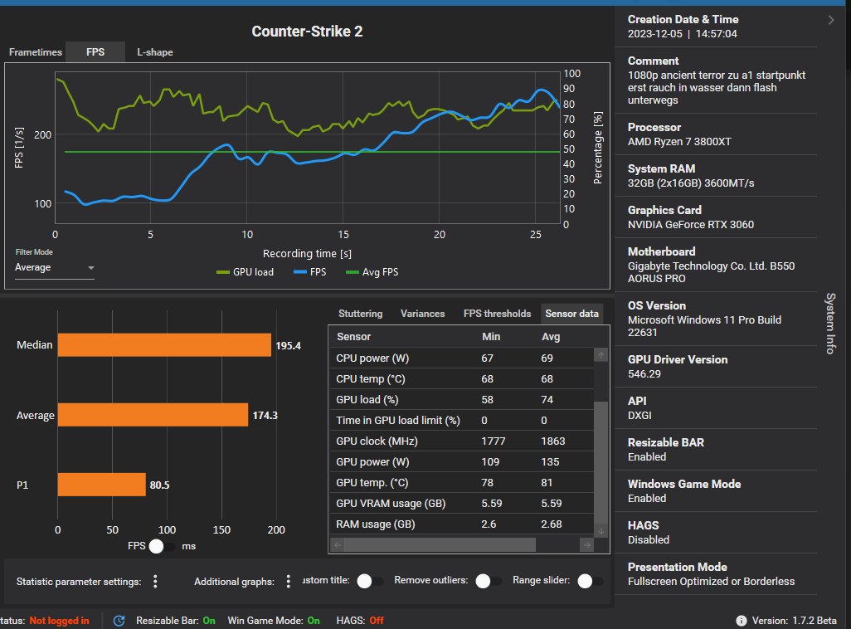Select the RAM usage (GB) row

click(x=462, y=524)
